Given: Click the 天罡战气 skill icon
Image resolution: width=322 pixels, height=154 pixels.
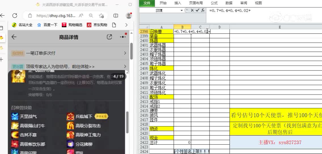Looking at the screenshot, I should point(15,116).
